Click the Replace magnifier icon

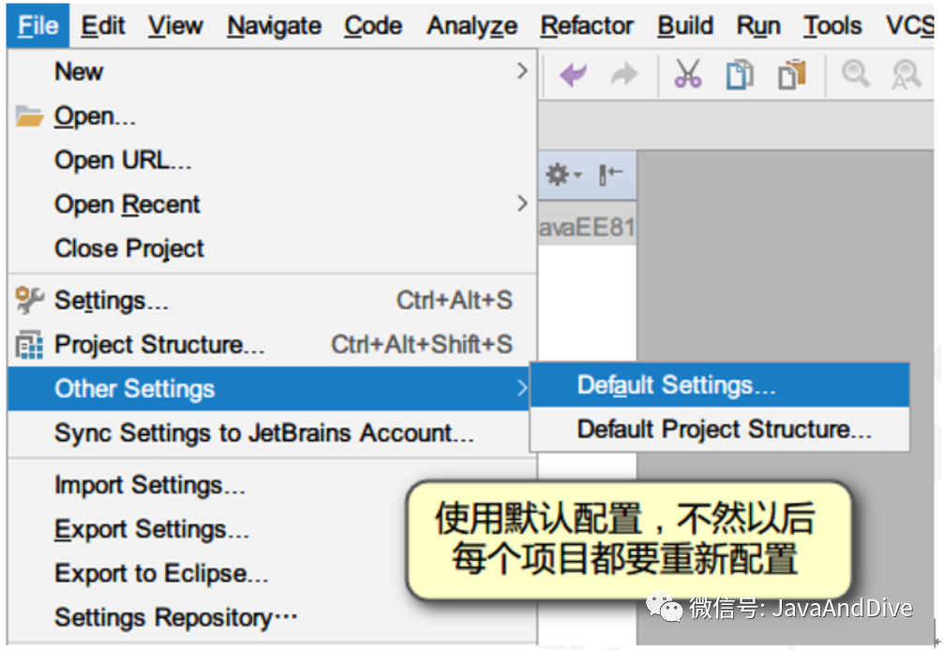pyautogui.click(x=907, y=74)
